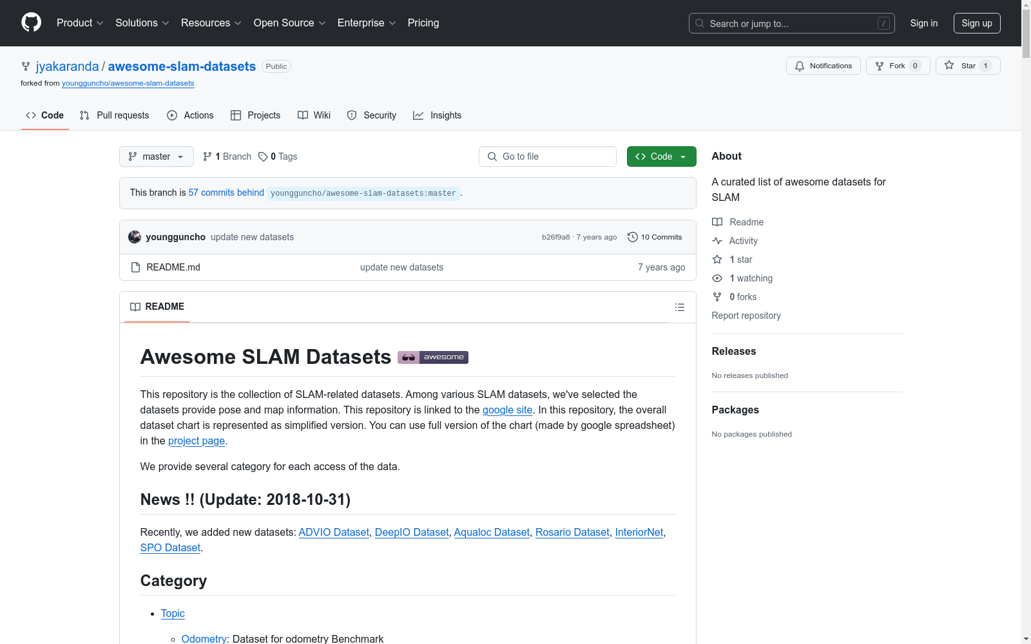The height and width of the screenshot is (644, 1031).
Task: Click the Sign in link
Action: coord(924,23)
